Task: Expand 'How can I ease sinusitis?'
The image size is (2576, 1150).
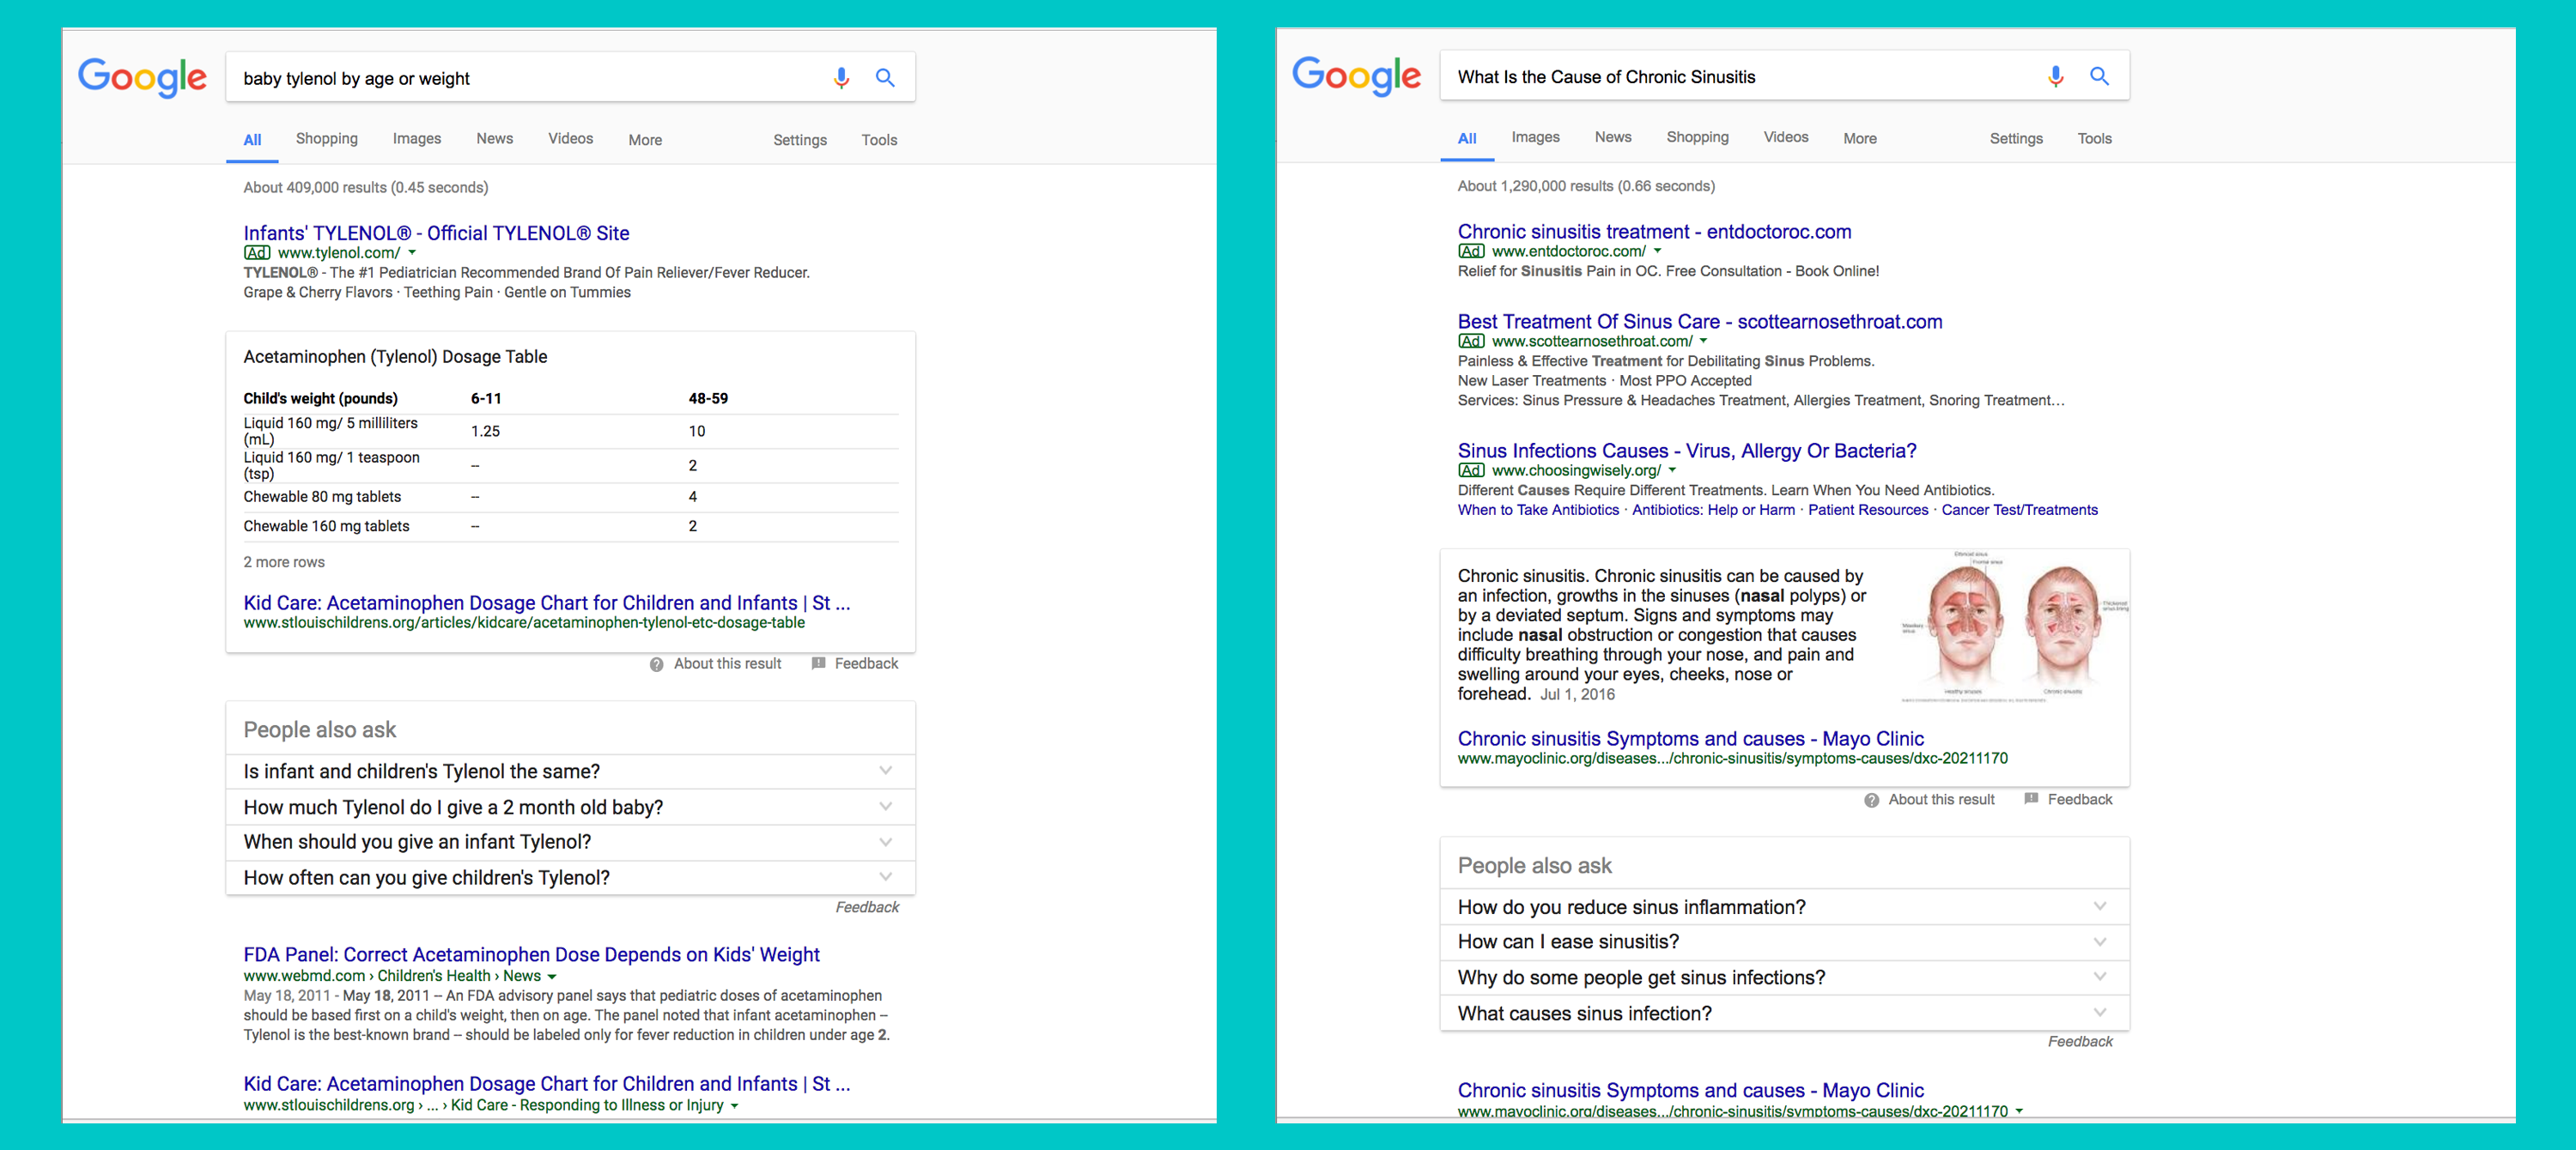Action: point(1784,942)
